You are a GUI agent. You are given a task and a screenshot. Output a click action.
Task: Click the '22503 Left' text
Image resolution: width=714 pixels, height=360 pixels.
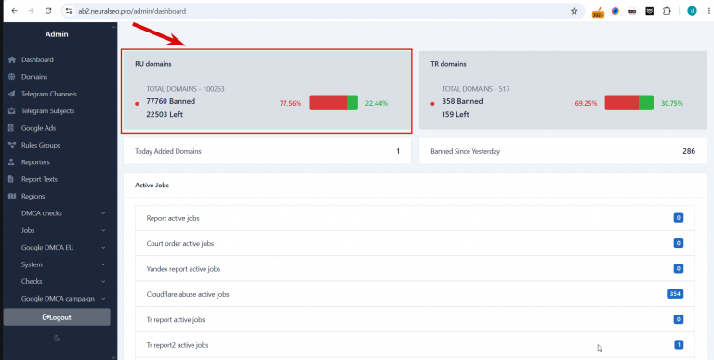(x=165, y=114)
